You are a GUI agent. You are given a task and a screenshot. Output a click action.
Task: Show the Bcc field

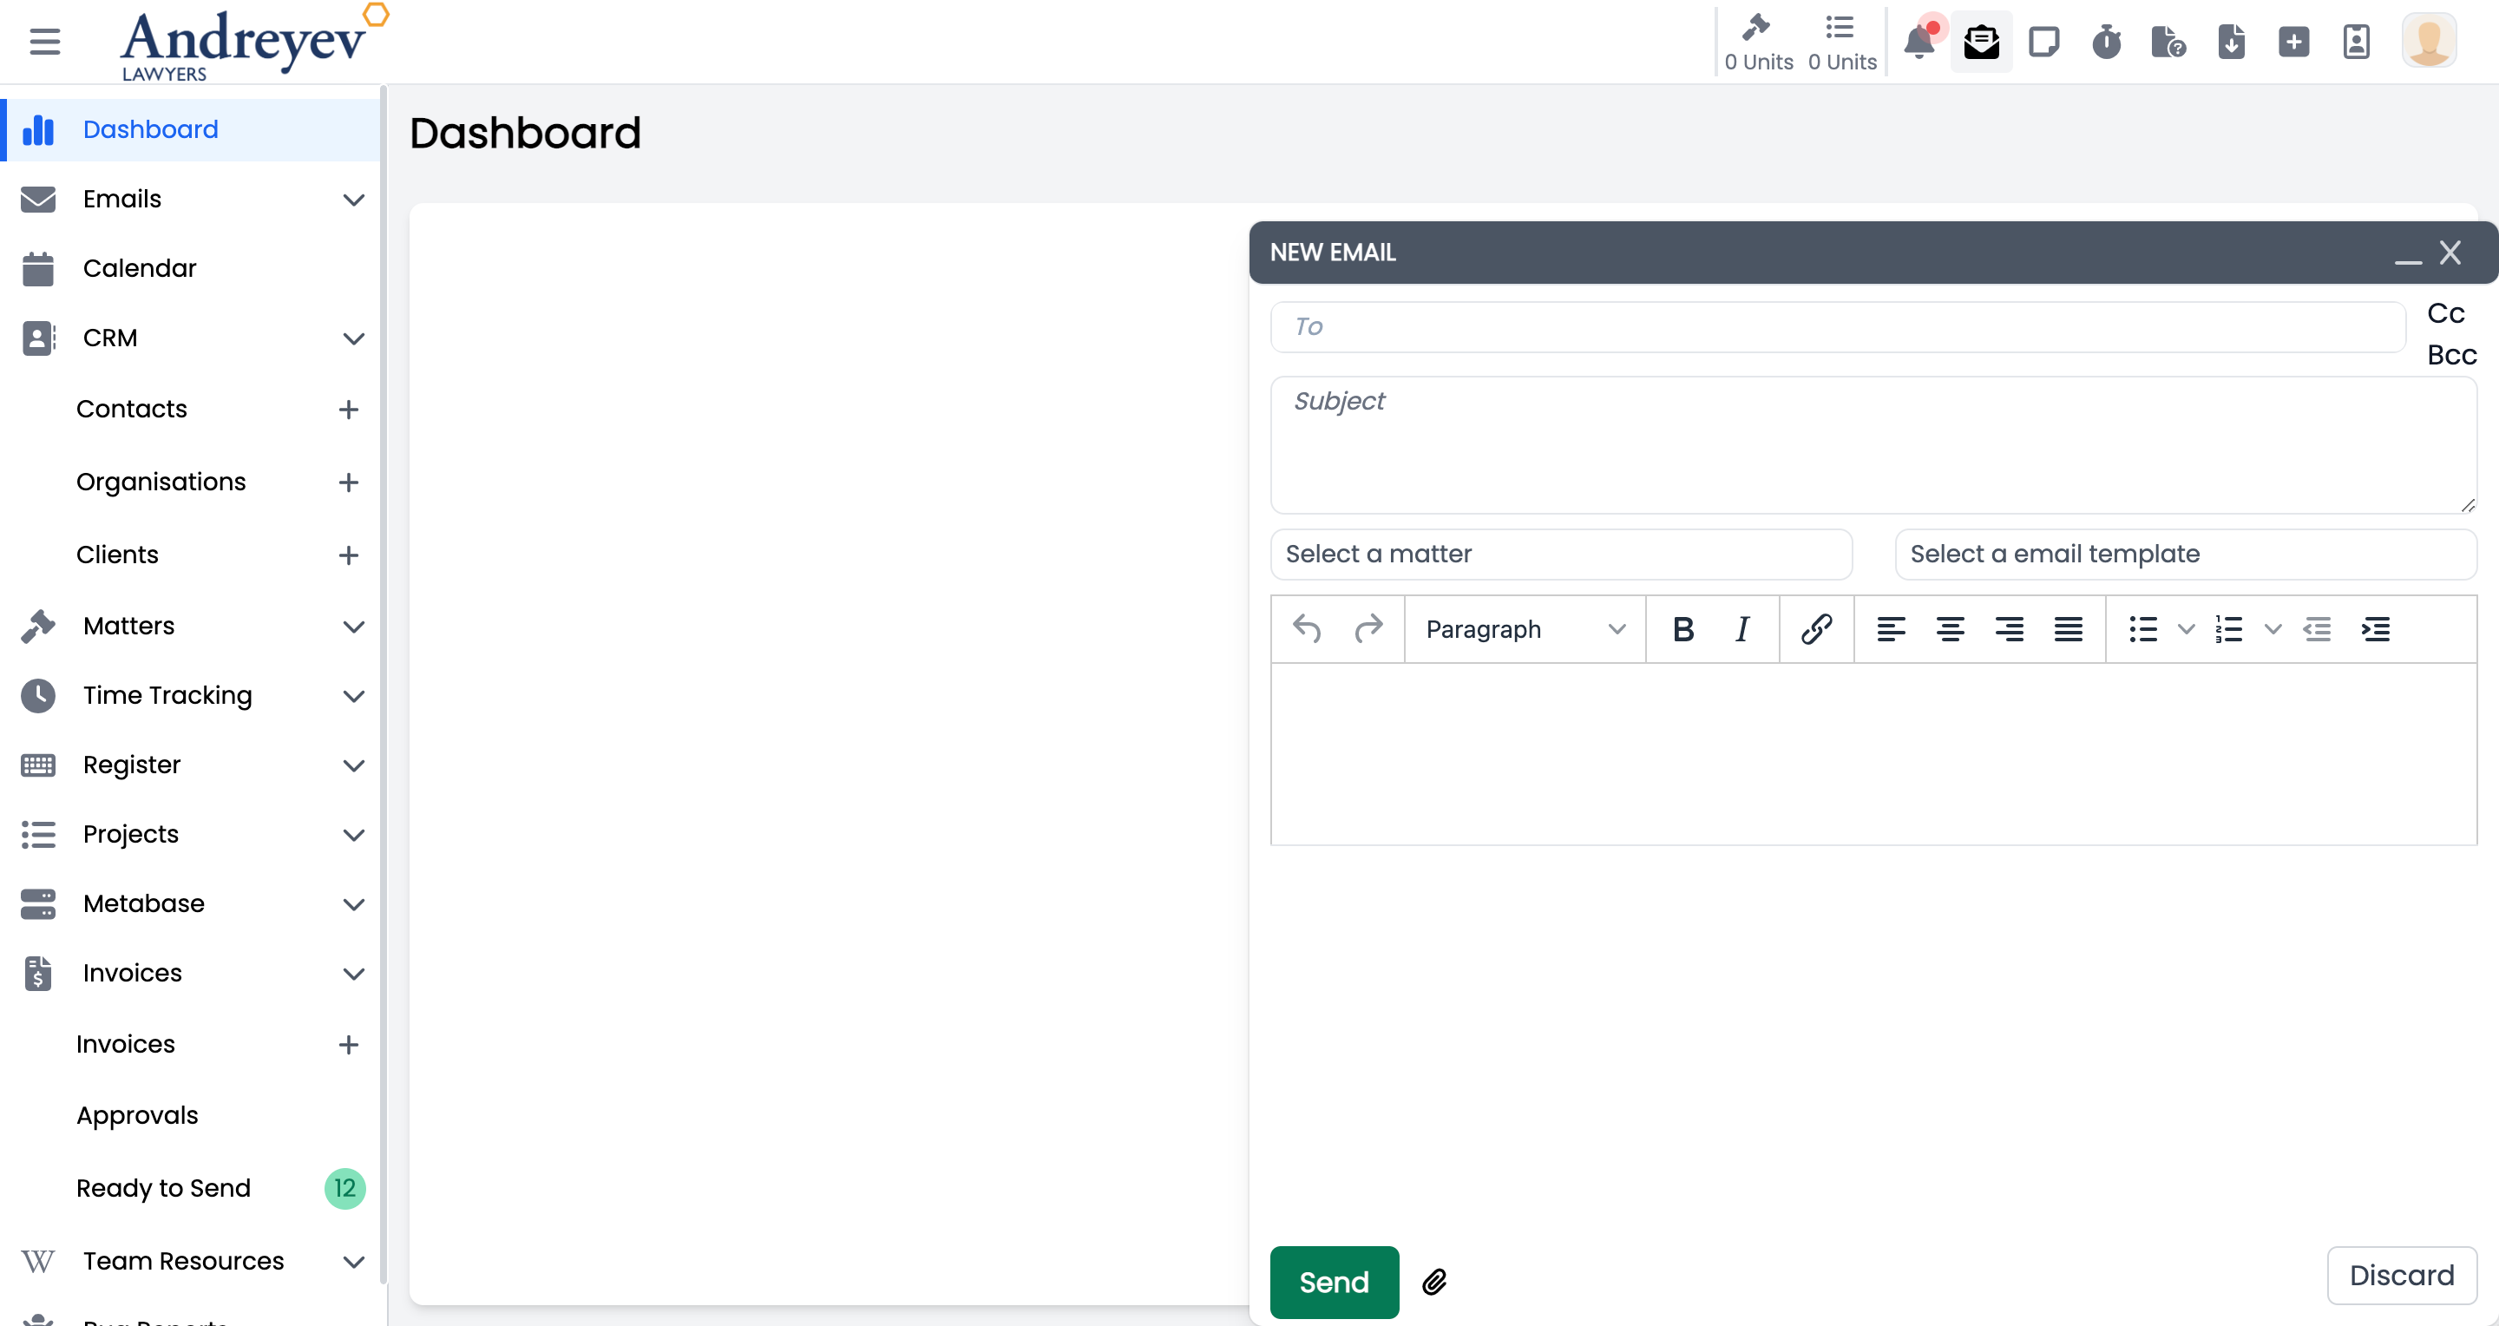point(2451,355)
